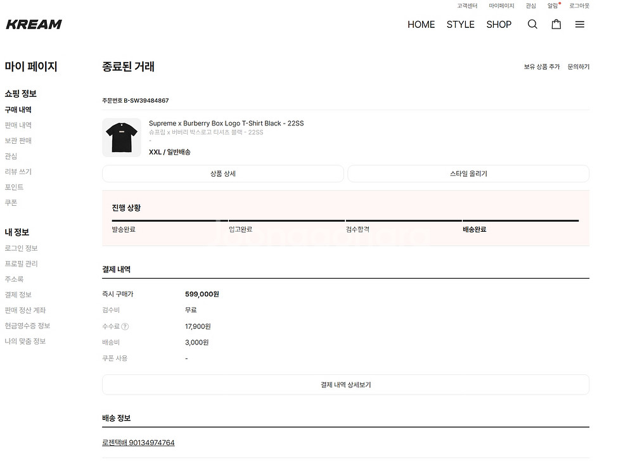
Task: Open the shopping bag cart icon
Action: (x=556, y=25)
